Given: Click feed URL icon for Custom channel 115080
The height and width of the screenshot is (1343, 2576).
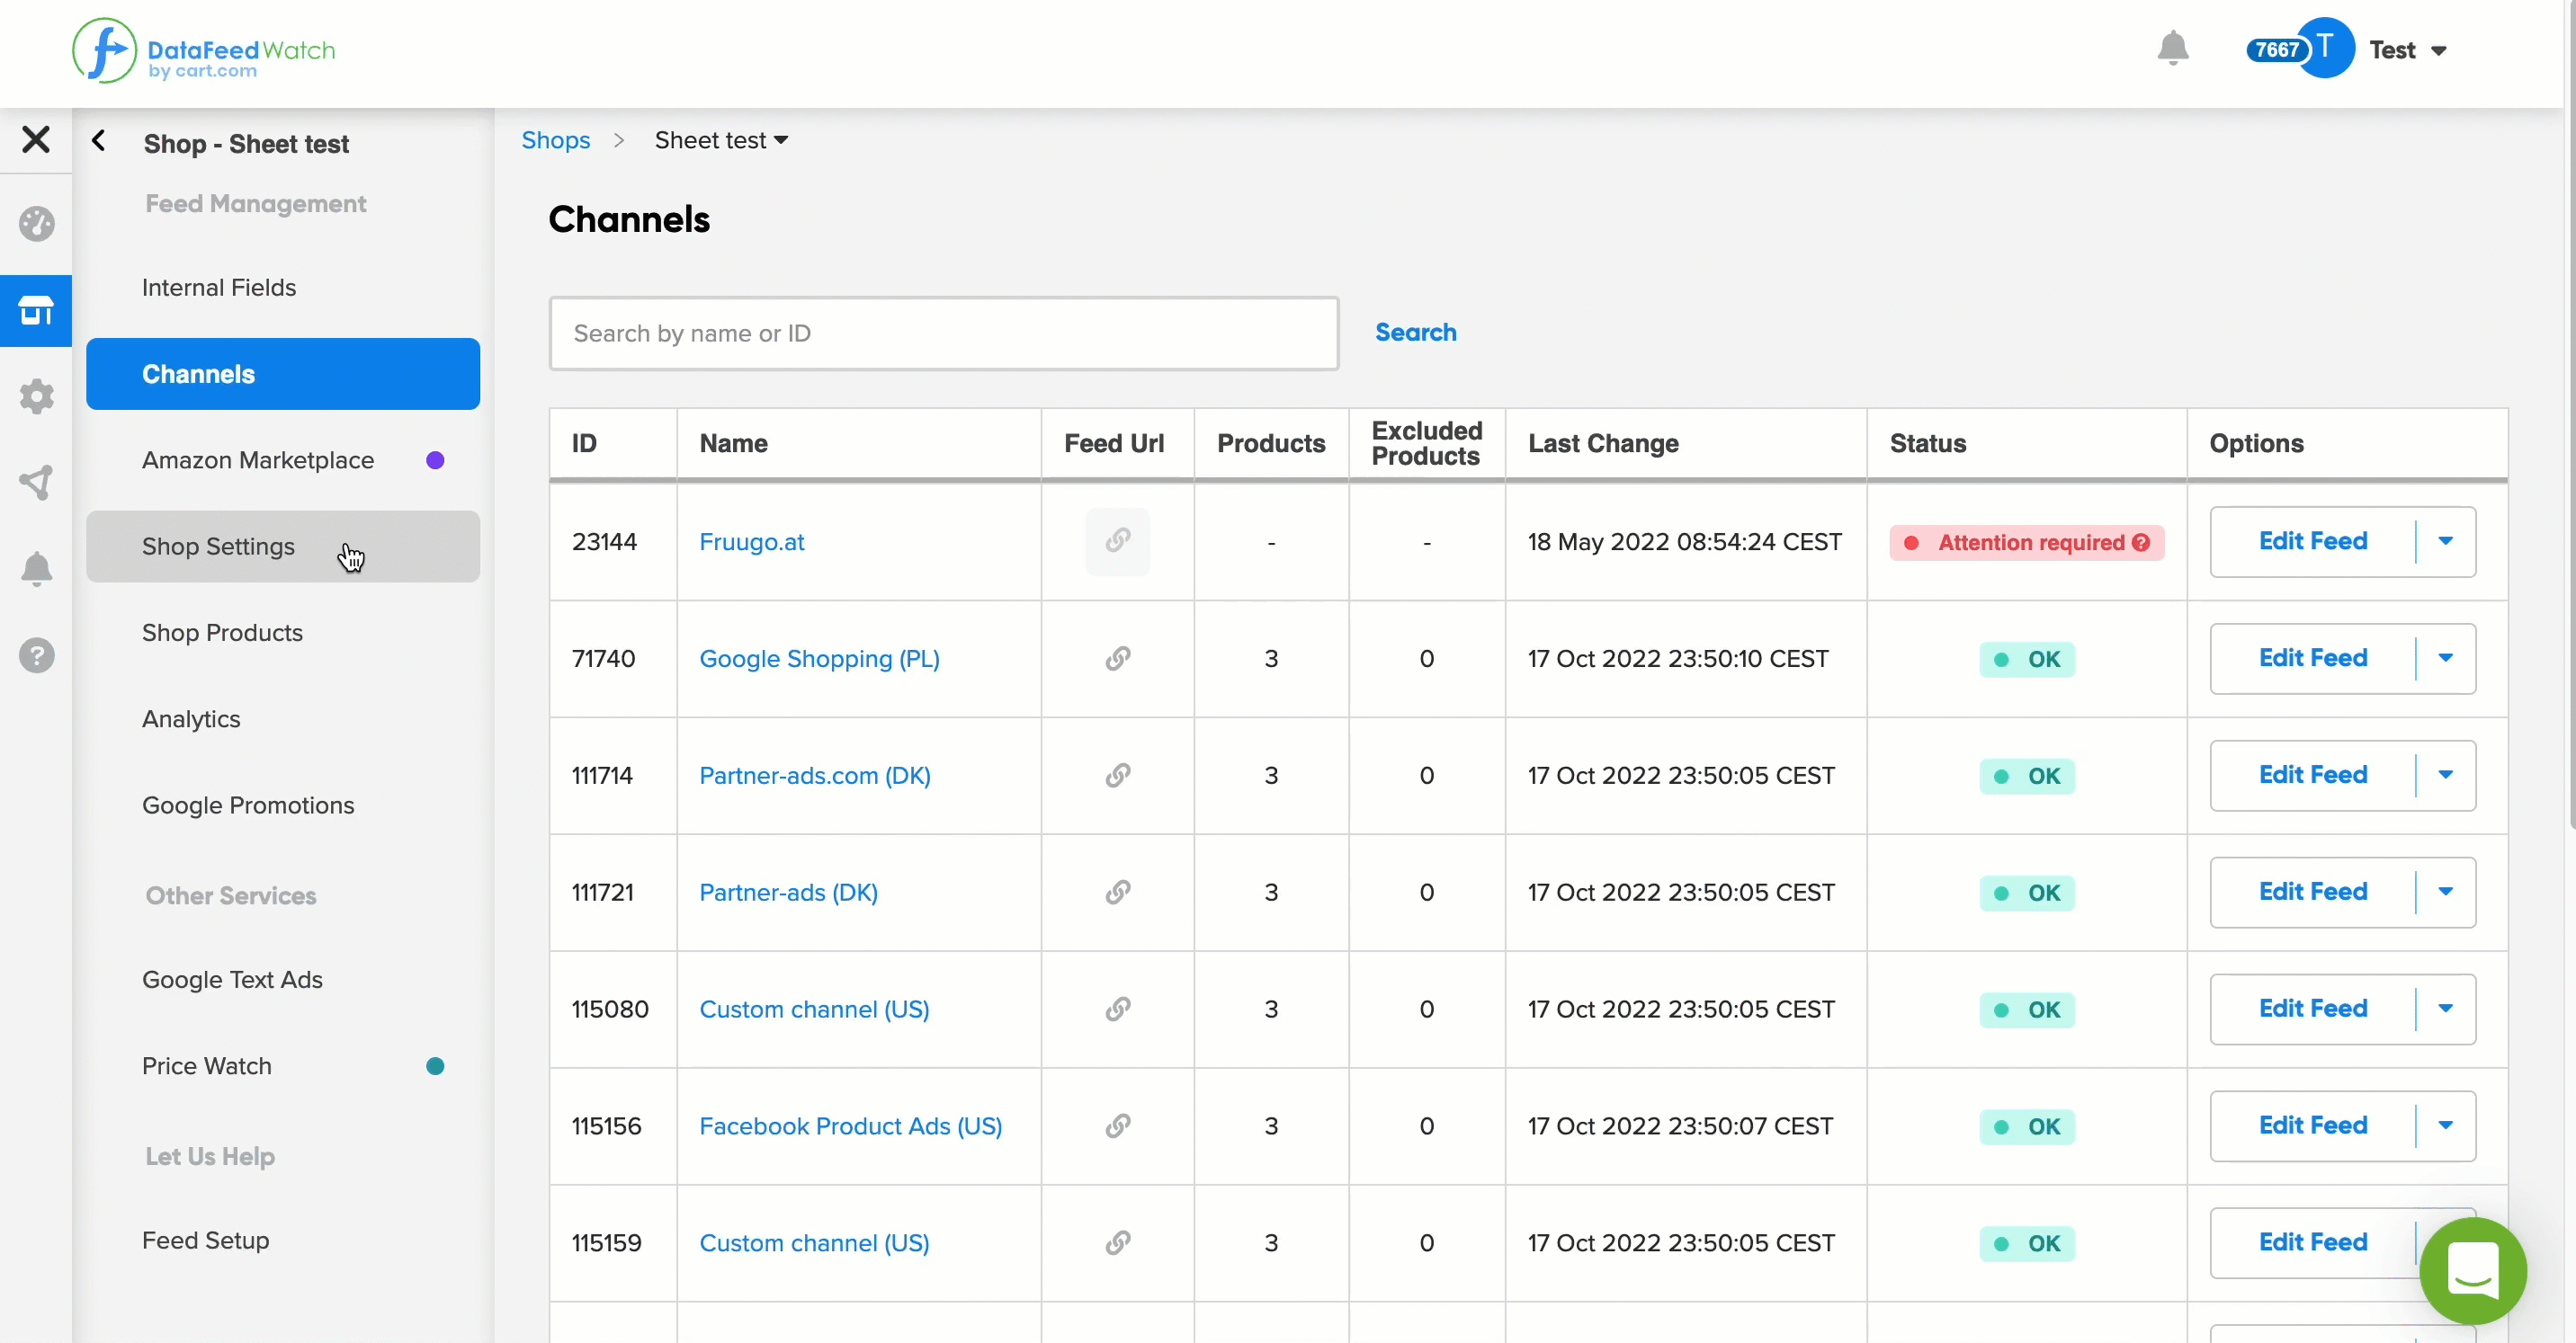Looking at the screenshot, I should point(1117,1009).
